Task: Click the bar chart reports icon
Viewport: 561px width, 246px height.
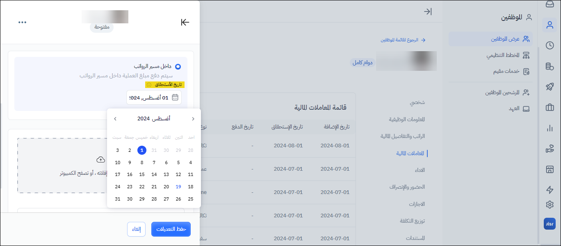Action: (550, 129)
